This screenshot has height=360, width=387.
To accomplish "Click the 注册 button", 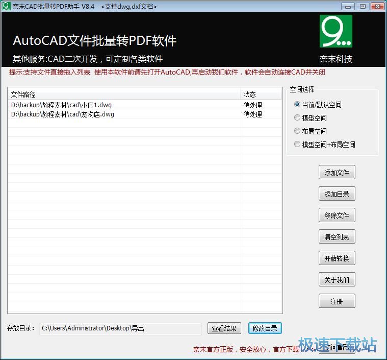I will [337, 301].
